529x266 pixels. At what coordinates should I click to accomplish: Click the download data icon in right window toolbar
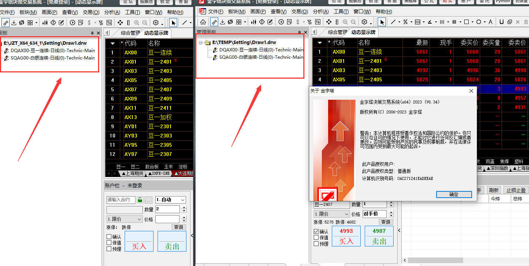222,22
